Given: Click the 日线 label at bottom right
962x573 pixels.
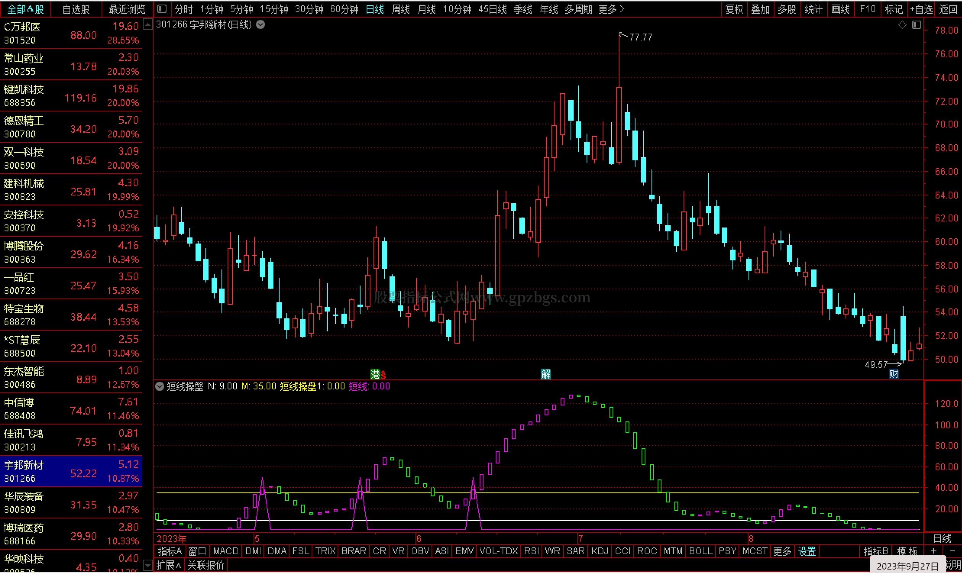Looking at the screenshot, I should (x=942, y=539).
